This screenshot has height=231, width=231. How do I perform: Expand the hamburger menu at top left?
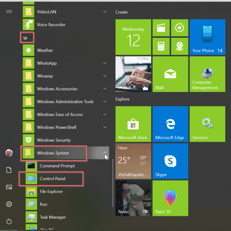pyautogui.click(x=9, y=12)
